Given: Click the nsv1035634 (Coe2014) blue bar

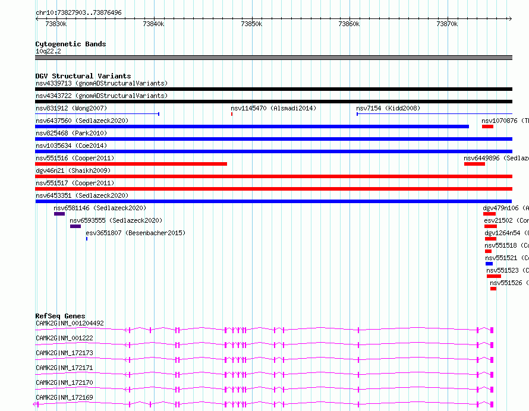Looking at the screenshot, I should [273, 151].
